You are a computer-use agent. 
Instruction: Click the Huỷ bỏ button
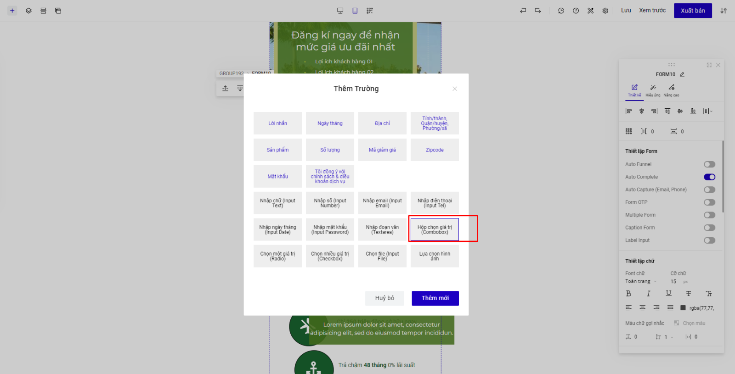[384, 298]
